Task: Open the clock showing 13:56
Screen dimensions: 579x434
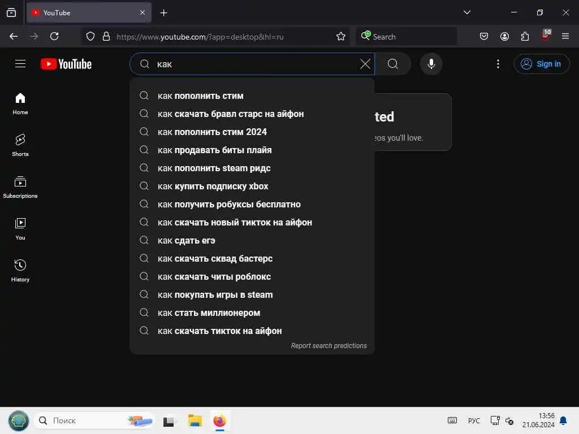Action: (x=538, y=420)
